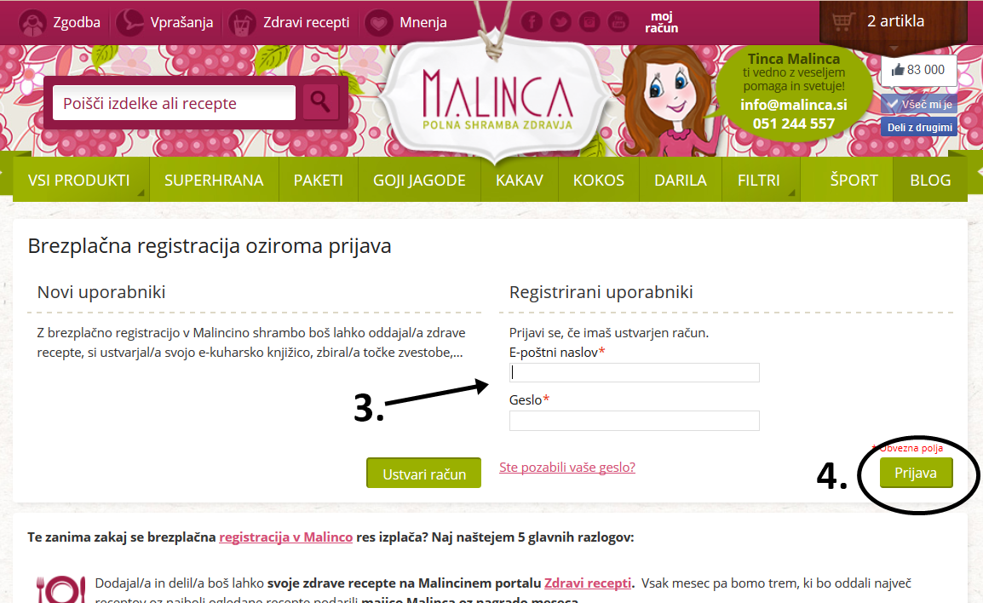Expand the FILTRI menu

pyautogui.click(x=759, y=180)
